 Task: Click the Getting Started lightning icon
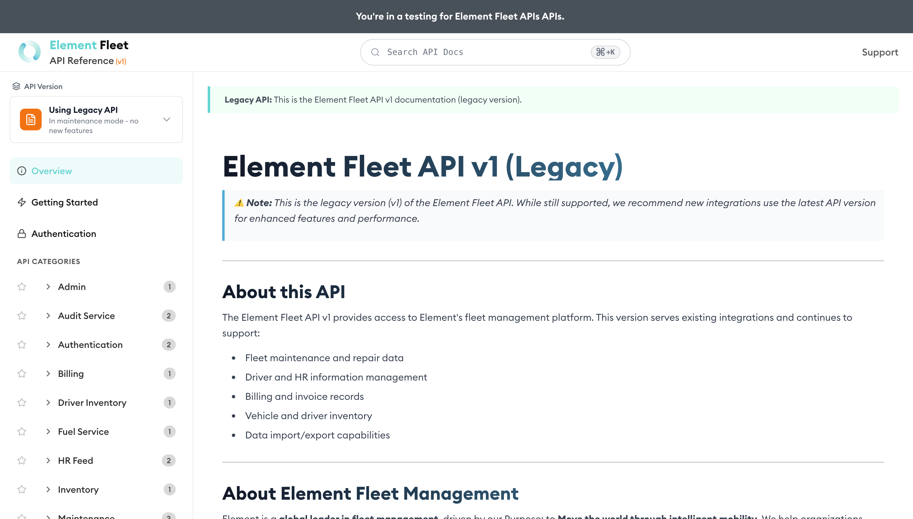point(22,202)
